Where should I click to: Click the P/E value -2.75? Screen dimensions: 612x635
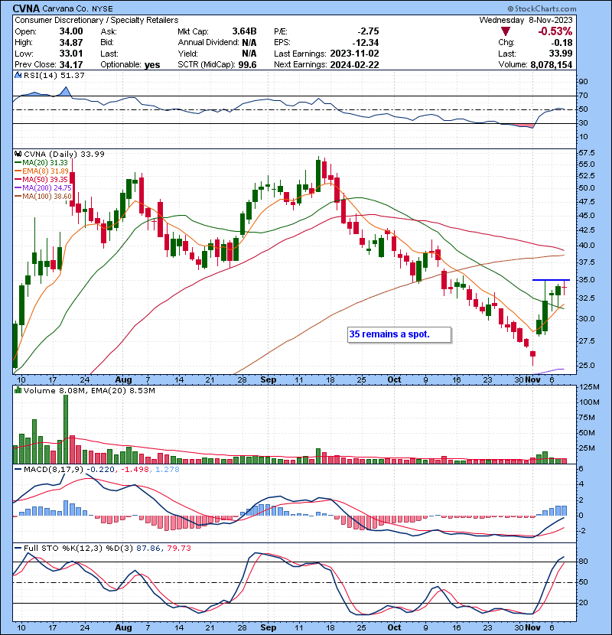click(x=368, y=31)
